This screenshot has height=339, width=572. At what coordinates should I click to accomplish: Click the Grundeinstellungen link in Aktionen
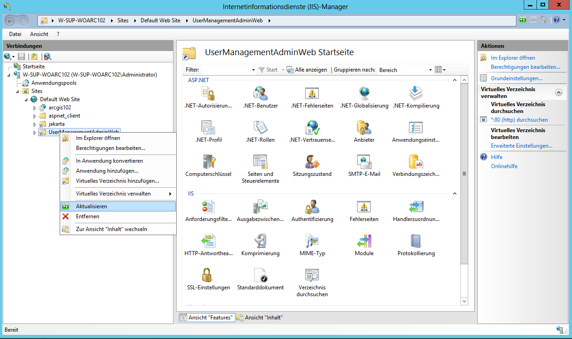click(x=516, y=78)
